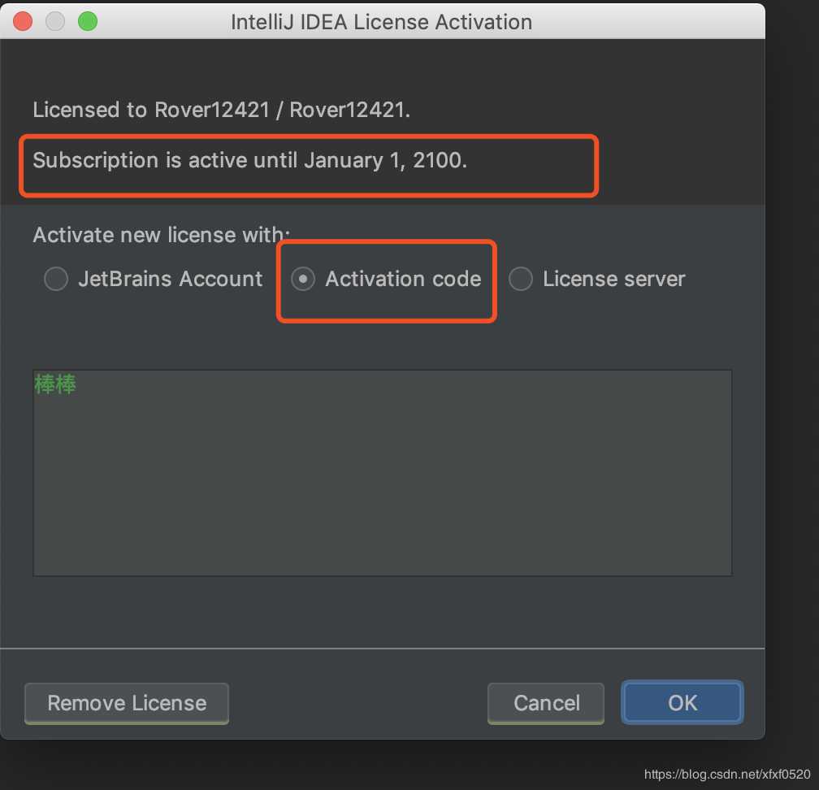
Task: Click the Activation code label text
Action: (403, 280)
